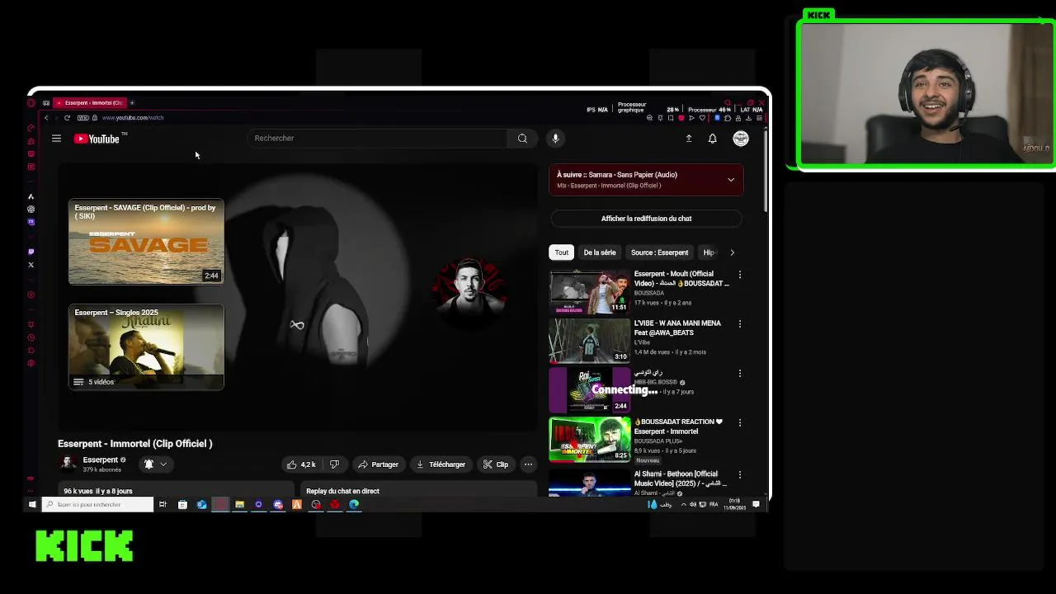Dislike the Esserpent video

click(334, 464)
